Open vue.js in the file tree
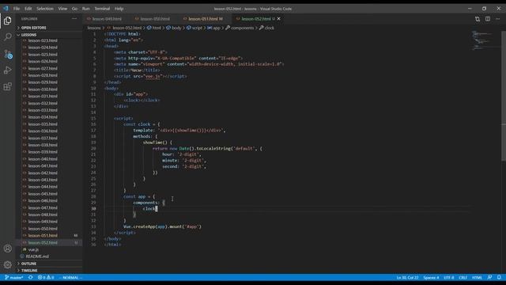 (33, 249)
